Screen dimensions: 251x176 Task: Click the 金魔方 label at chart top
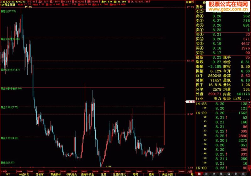pos(190,2)
